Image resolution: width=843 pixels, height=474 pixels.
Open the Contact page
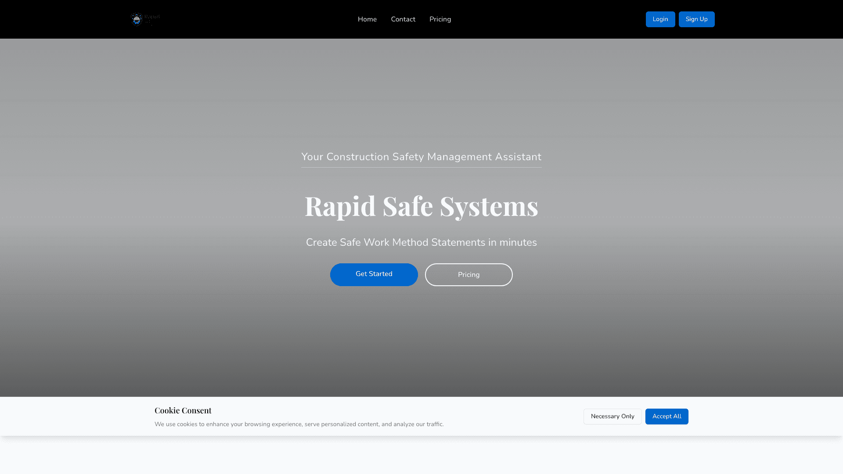(x=403, y=19)
